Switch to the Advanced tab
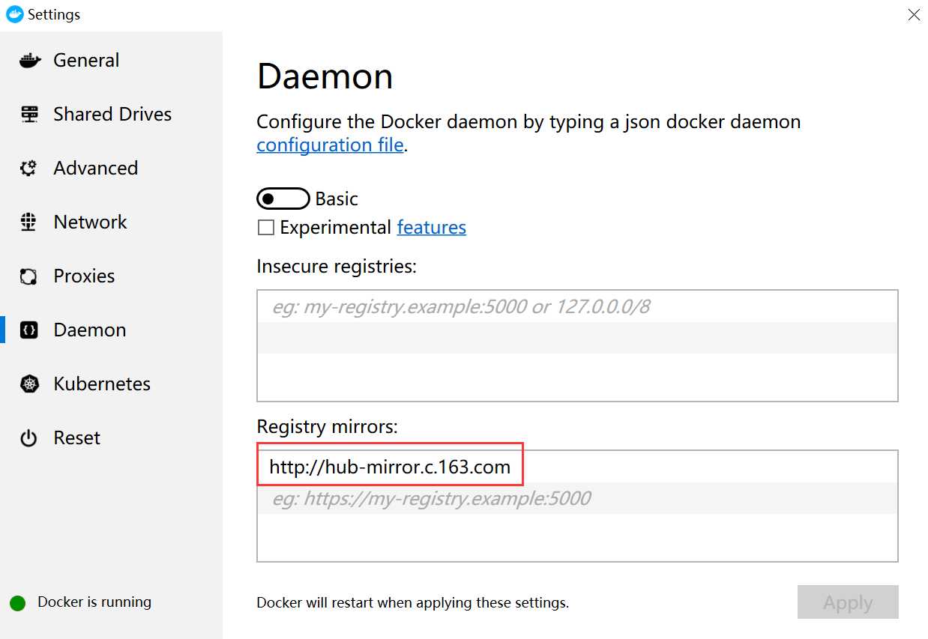The image size is (928, 639). [111, 169]
